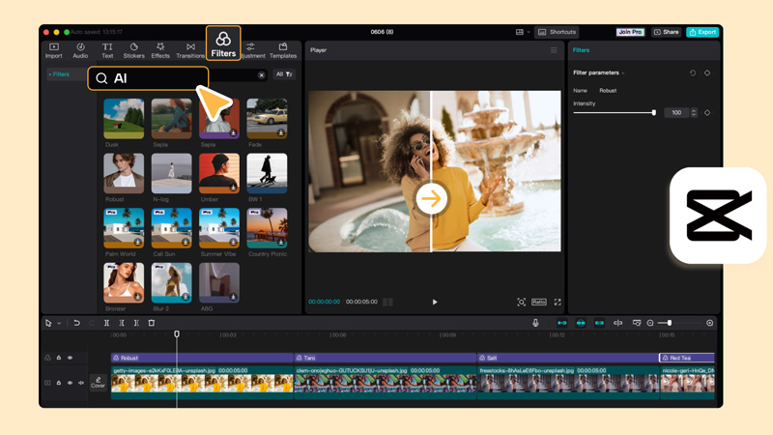Reset filter parameters with the reset icon
This screenshot has width=773, height=435.
[693, 73]
